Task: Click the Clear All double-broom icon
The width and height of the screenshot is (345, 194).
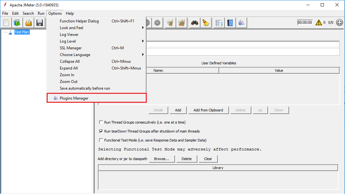Action: (x=182, y=23)
